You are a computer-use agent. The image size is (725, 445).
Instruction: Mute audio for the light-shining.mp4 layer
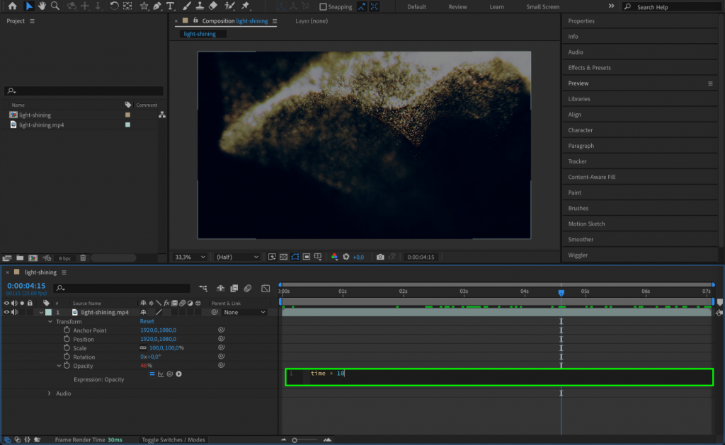pos(13,312)
